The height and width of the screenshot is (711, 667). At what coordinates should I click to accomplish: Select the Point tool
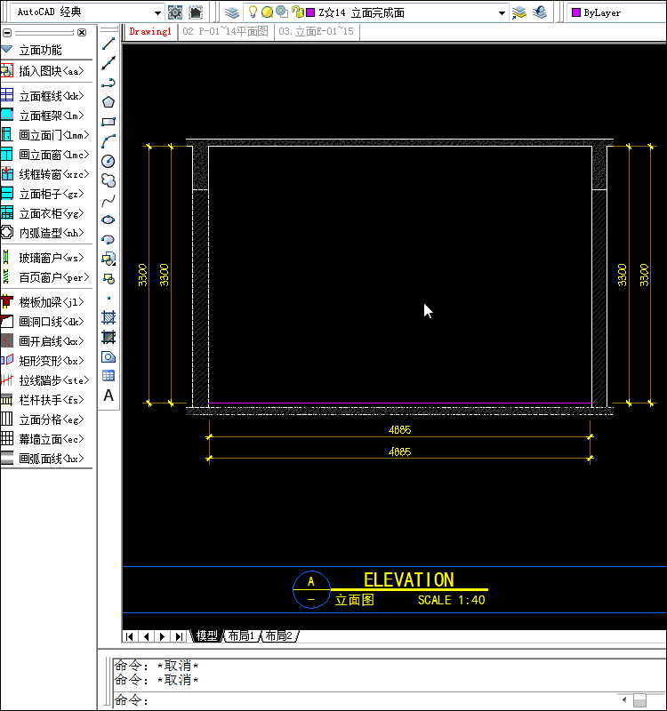(108, 298)
